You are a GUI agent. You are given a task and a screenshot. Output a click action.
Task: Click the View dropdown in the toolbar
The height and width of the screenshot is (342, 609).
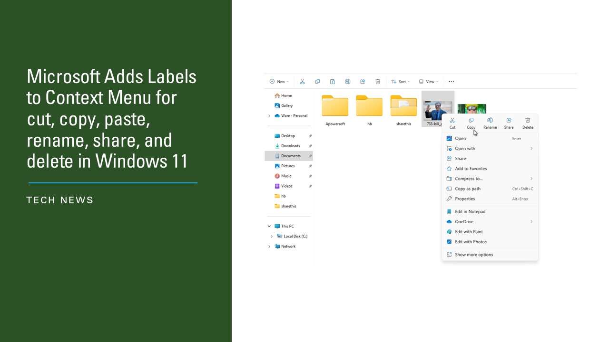[x=428, y=81]
